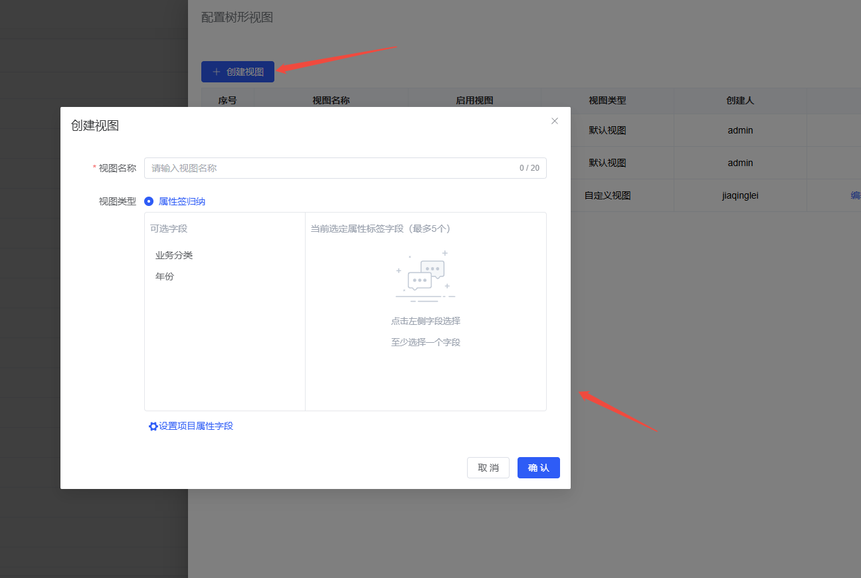861x578 pixels.
Task: Click the chat bubbles empty-state illustration
Action: click(x=425, y=276)
